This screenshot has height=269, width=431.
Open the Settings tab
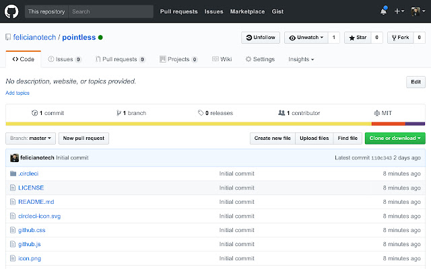click(260, 59)
